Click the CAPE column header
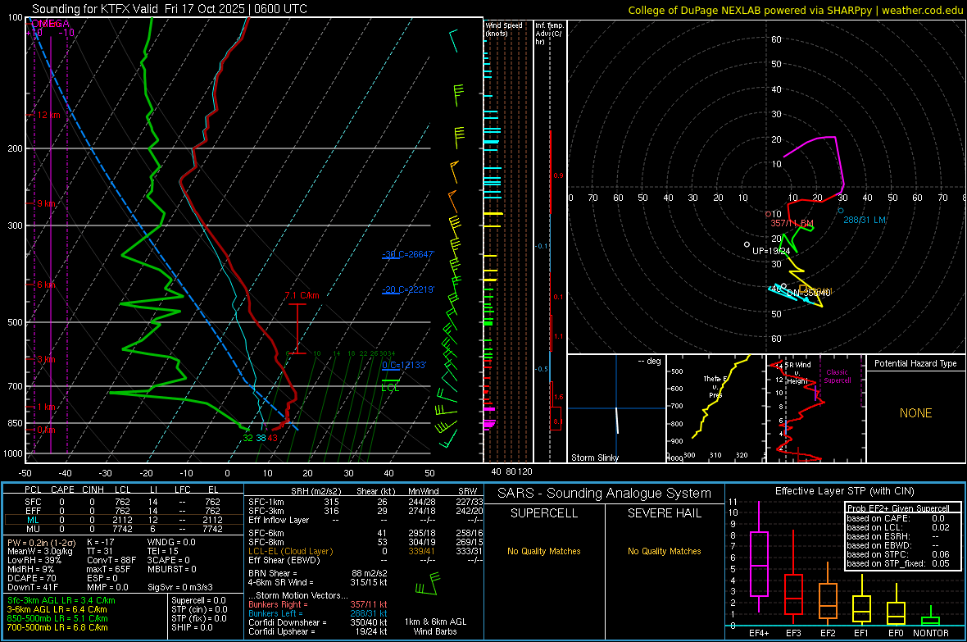The height and width of the screenshot is (642, 967). click(62, 489)
